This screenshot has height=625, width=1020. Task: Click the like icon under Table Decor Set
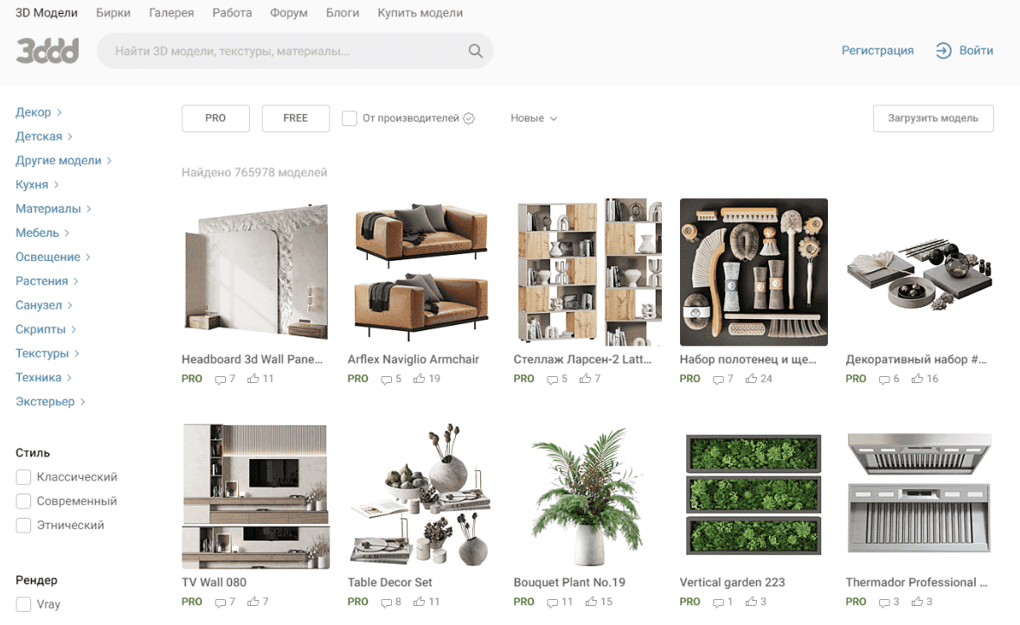pos(420,602)
